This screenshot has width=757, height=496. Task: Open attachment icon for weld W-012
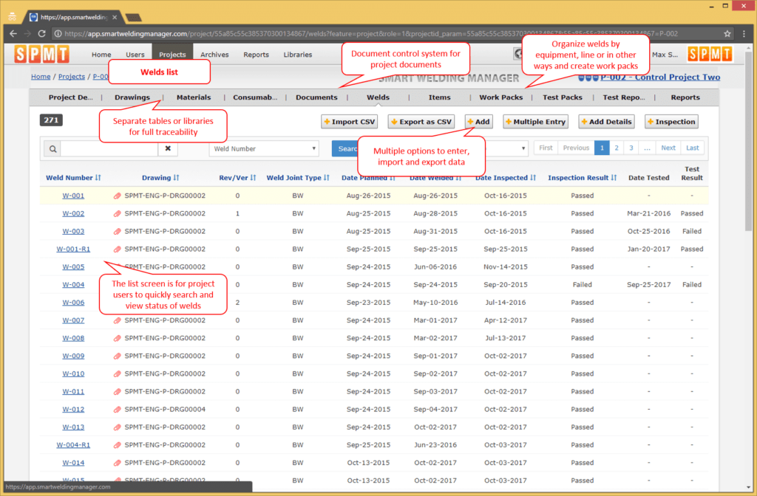coord(118,410)
